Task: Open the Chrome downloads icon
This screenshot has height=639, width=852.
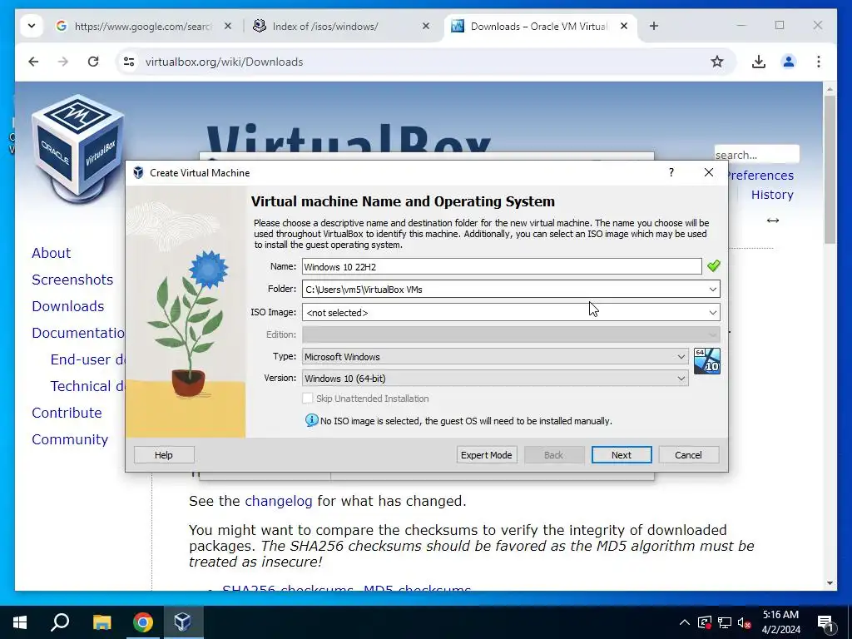Action: 759,62
